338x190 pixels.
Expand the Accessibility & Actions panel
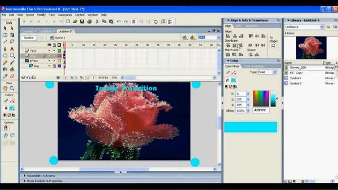click(25, 176)
